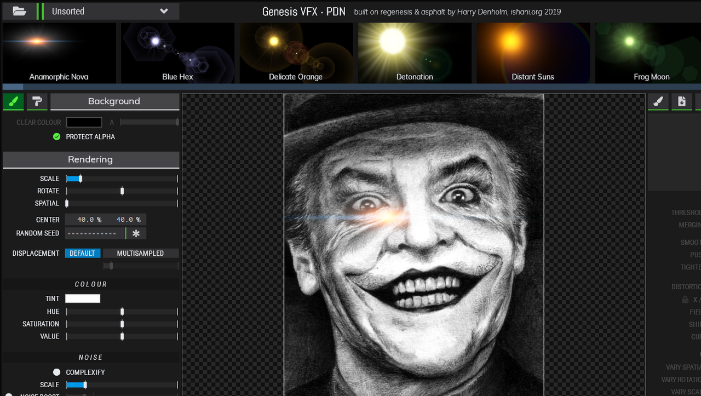
Task: Pick the Detonation preset thumbnail
Action: (415, 53)
